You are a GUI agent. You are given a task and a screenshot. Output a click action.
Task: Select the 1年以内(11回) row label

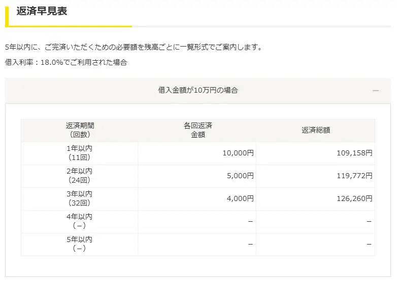pos(80,153)
